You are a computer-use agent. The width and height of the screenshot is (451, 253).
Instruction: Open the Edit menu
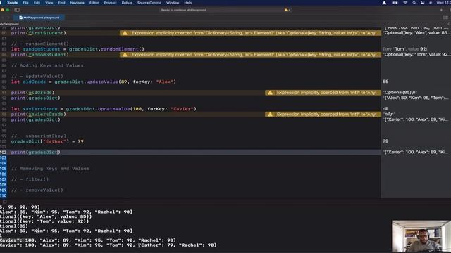coord(37,3)
